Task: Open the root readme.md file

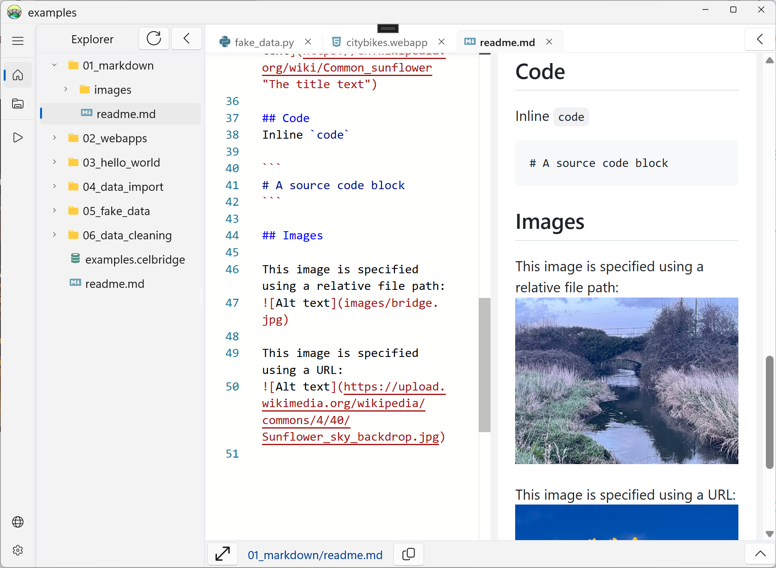Action: click(x=114, y=284)
